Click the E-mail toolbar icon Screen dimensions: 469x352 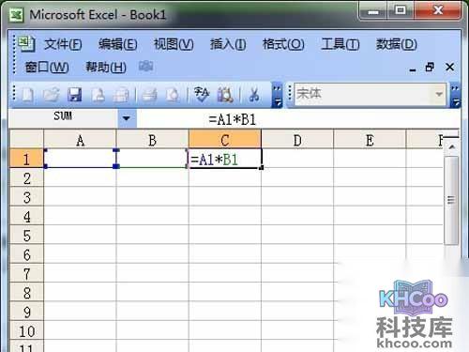pyautogui.click(x=121, y=95)
